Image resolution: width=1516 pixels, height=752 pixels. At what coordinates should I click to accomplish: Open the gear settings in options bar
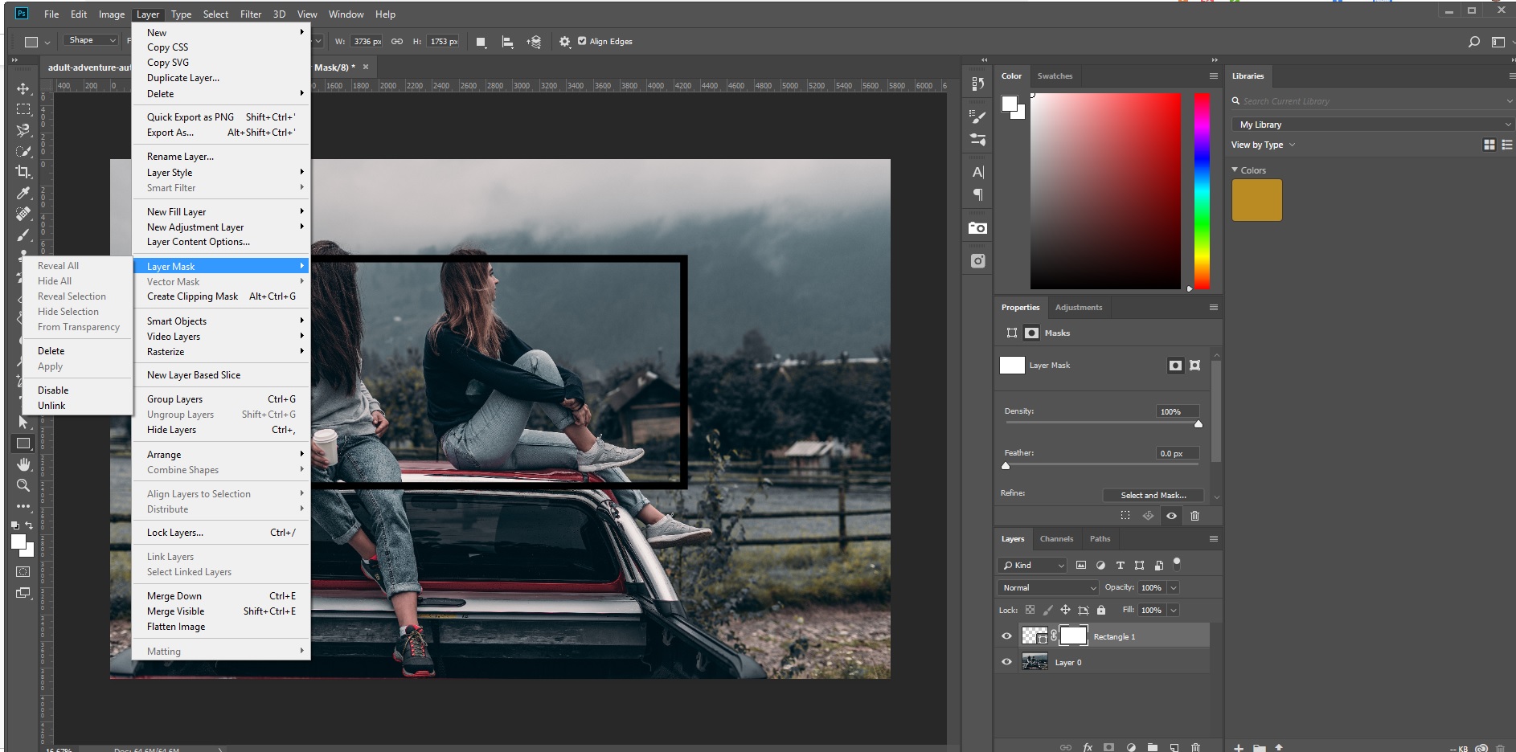click(564, 42)
